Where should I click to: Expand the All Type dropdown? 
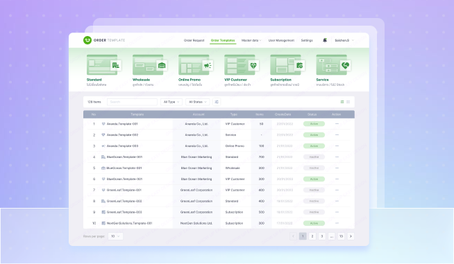(171, 102)
